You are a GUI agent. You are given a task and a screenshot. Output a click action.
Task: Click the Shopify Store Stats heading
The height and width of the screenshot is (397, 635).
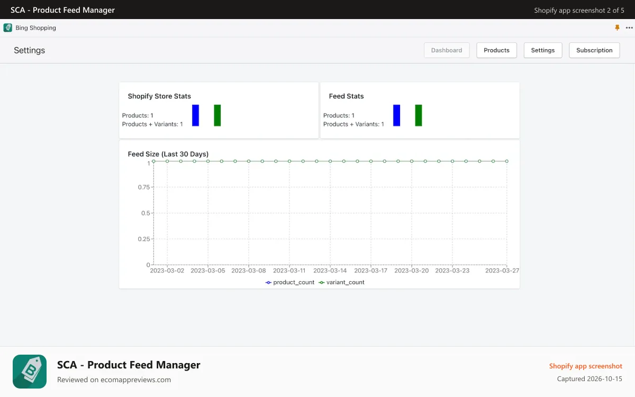click(x=159, y=96)
